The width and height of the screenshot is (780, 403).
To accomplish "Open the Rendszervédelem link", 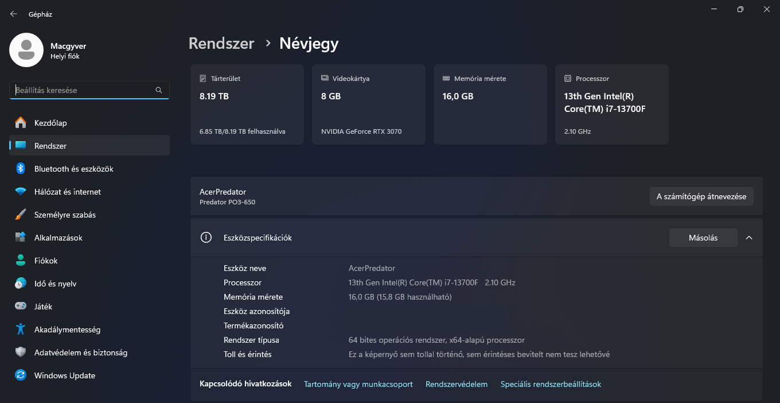I will coord(457,383).
